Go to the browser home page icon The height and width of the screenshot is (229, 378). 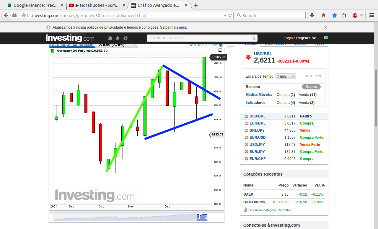click(x=323, y=15)
